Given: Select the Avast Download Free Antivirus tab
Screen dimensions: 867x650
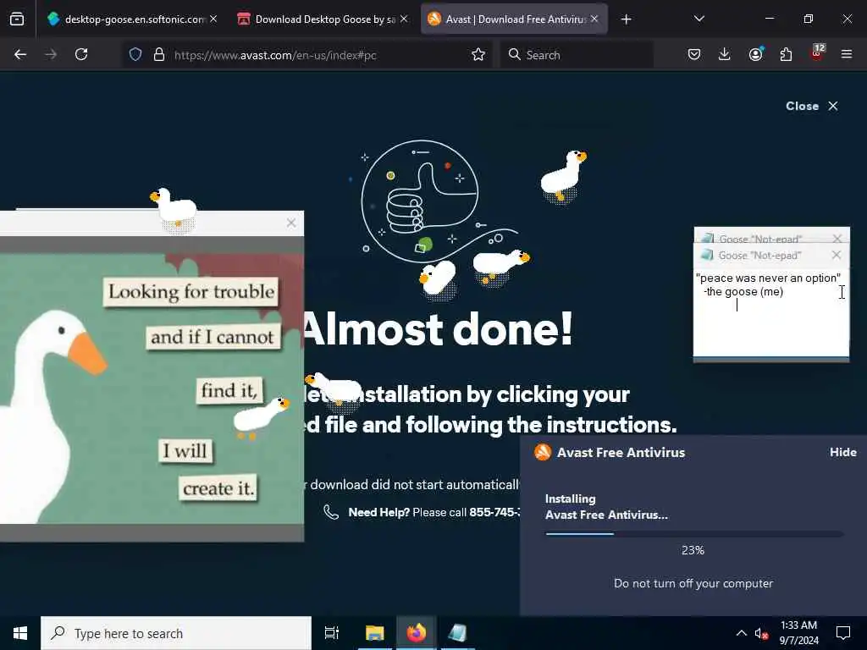Looking at the screenshot, I should pos(514,19).
